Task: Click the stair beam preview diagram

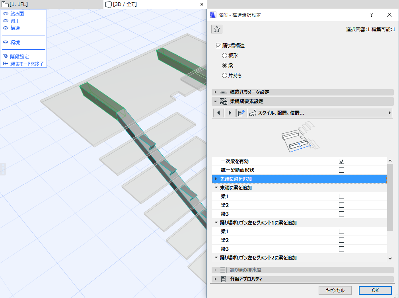Action: 300,137
